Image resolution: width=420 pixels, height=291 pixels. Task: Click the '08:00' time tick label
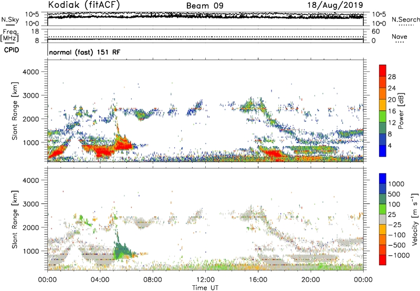(x=152, y=280)
